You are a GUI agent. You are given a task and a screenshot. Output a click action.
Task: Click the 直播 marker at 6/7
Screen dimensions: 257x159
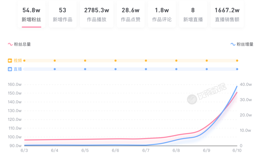click(146, 69)
